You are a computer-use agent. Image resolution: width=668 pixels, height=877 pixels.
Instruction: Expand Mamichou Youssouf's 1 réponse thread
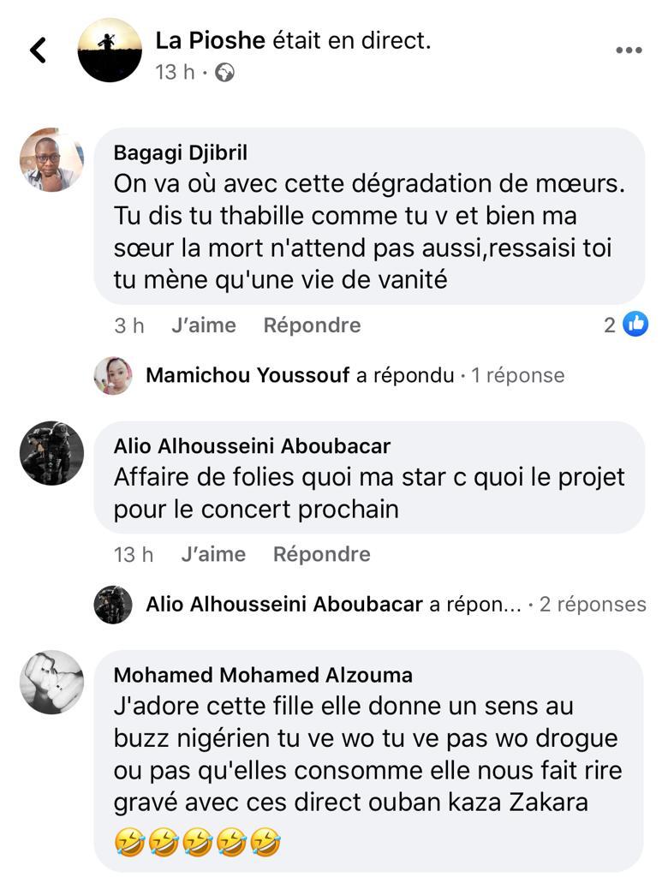point(518,375)
